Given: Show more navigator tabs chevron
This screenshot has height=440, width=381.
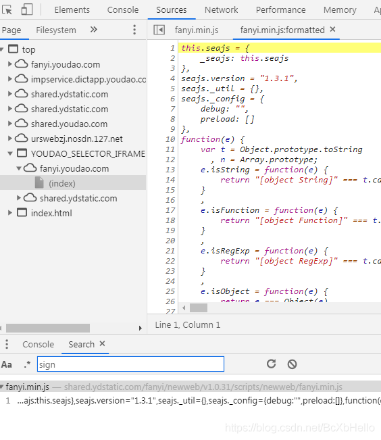Looking at the screenshot, I should pyautogui.click(x=94, y=30).
